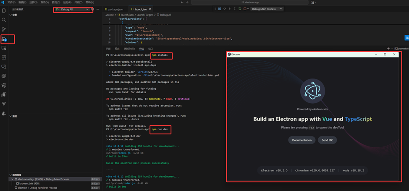This screenshot has height=191, width=409.
Task: Click the Documentation button in the Electron window
Action: [x=302, y=140]
